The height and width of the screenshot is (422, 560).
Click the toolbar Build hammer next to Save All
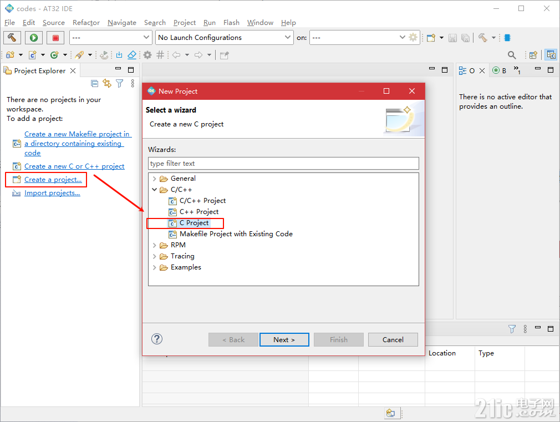pyautogui.click(x=482, y=38)
